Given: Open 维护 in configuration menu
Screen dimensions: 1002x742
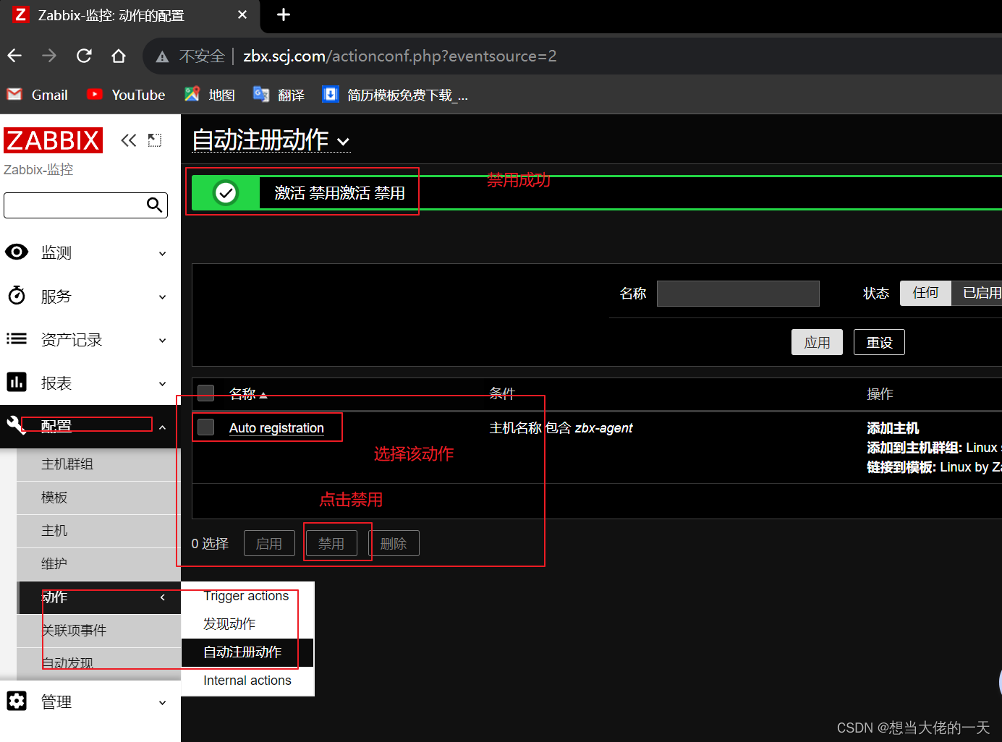Looking at the screenshot, I should (98, 564).
